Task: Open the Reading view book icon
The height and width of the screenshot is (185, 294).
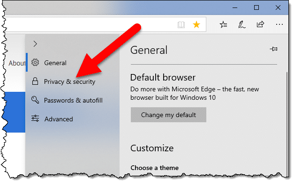Action: 181,25
